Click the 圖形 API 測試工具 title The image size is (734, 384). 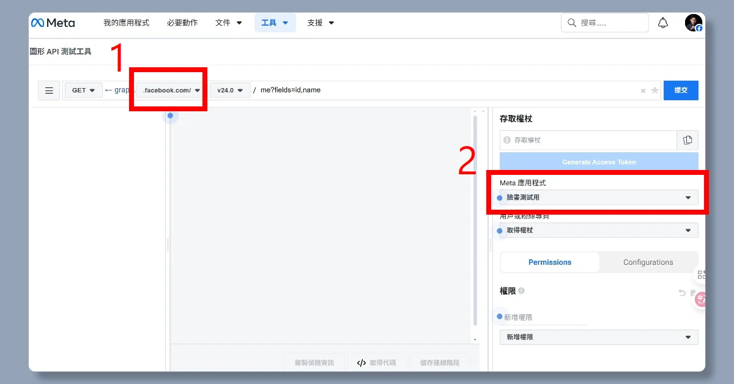(61, 52)
